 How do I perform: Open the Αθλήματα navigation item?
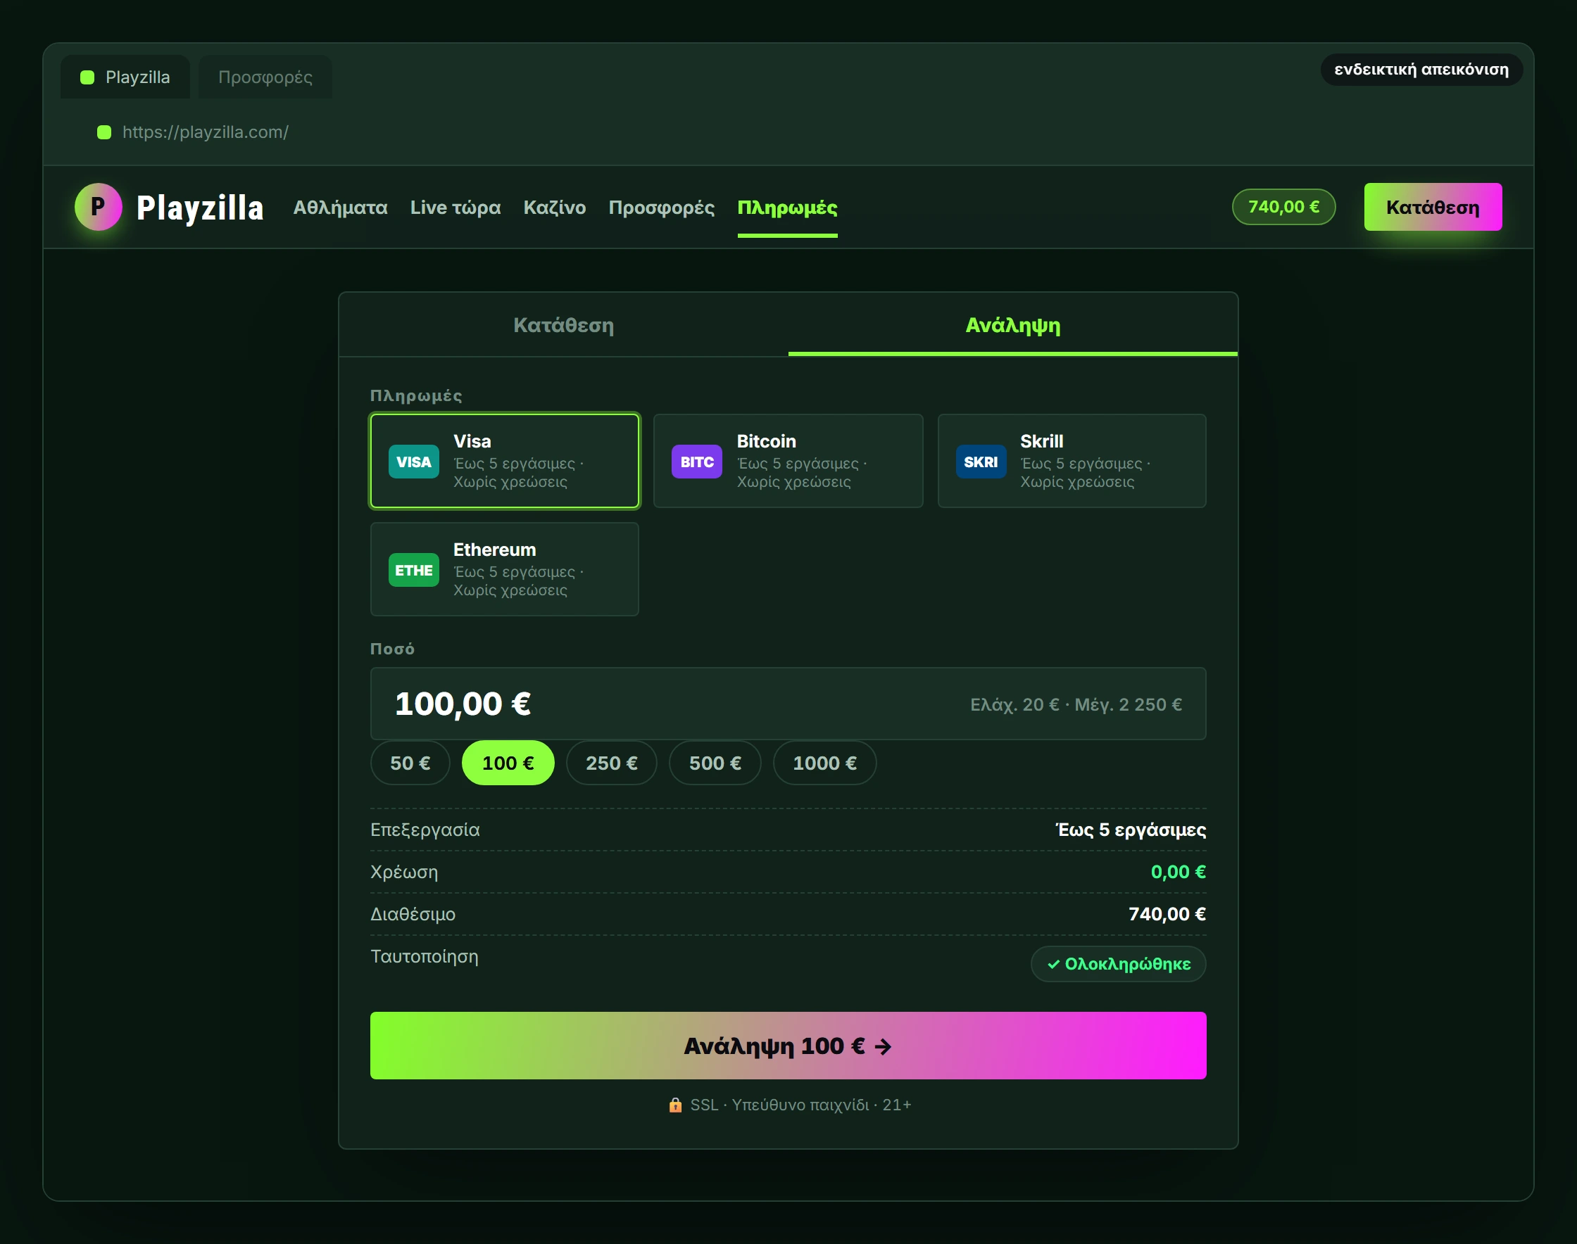pyautogui.click(x=340, y=208)
